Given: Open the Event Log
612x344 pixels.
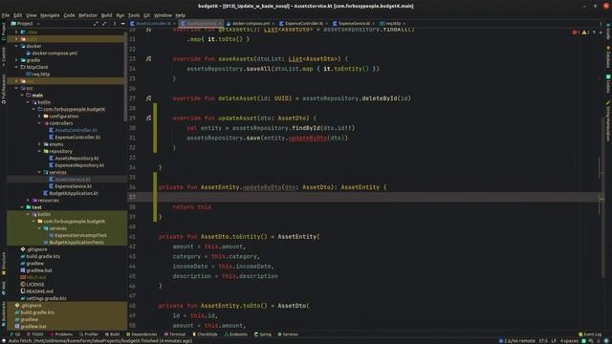Looking at the screenshot, I should tap(590, 334).
